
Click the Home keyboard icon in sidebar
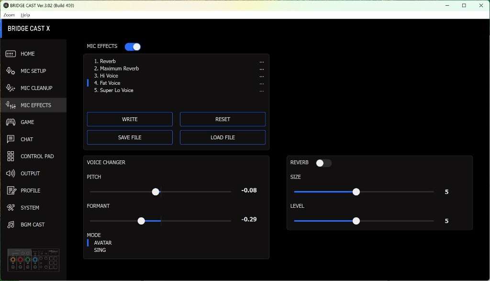click(x=11, y=54)
